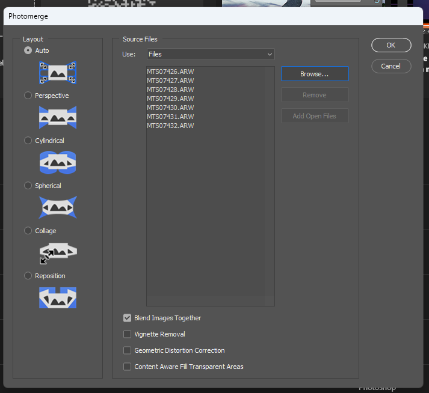Image resolution: width=429 pixels, height=393 pixels.
Task: Enable Vignette Removal checkbox
Action: tap(127, 334)
